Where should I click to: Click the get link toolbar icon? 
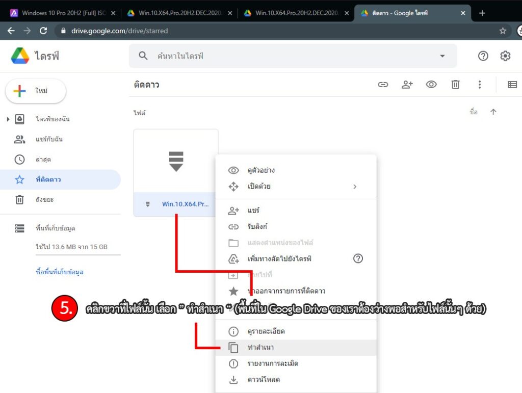click(383, 85)
